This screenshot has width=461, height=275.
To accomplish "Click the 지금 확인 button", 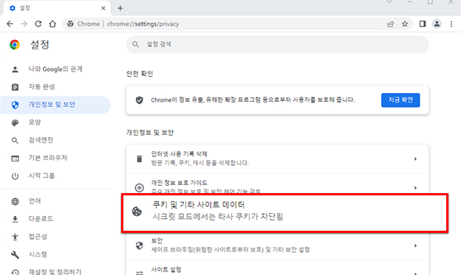I will pos(400,100).
